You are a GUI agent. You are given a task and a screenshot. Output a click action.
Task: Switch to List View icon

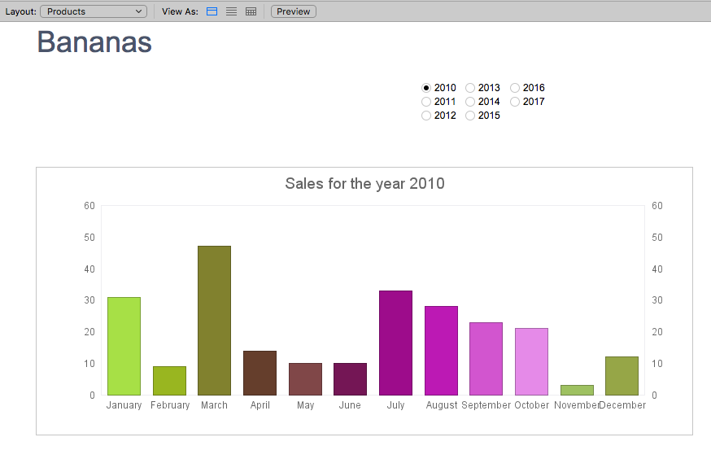231,11
